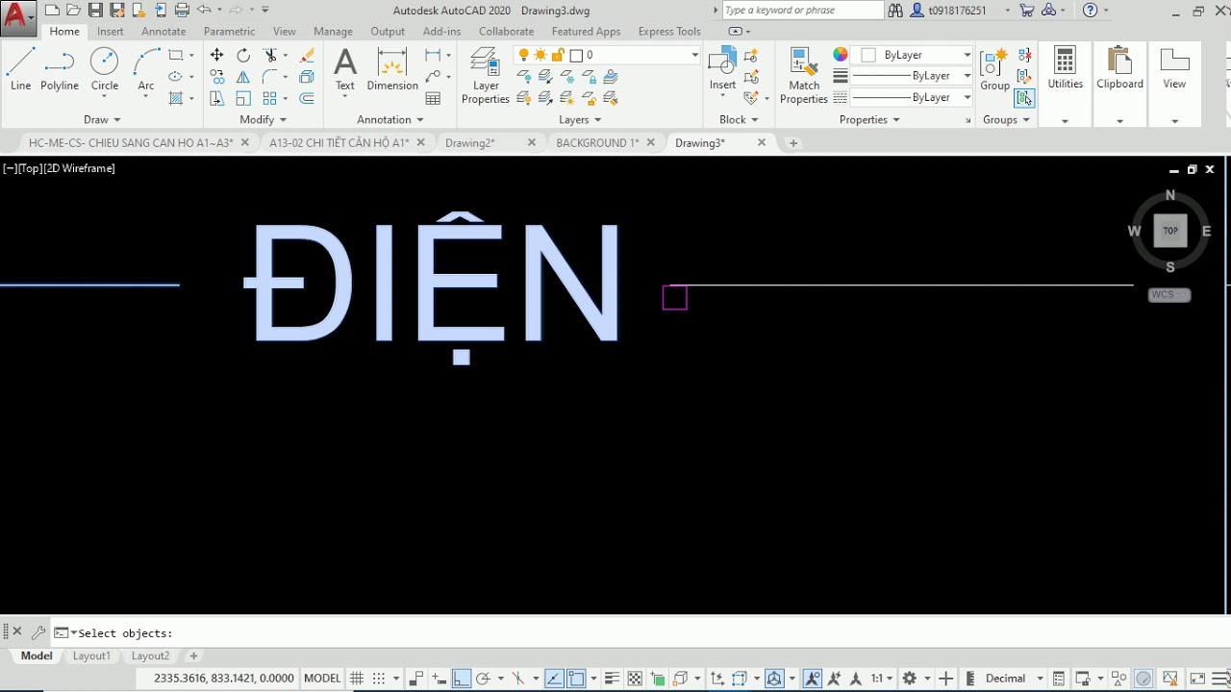Toggle 2D Object Snap in status bar
The width and height of the screenshot is (1231, 692).
(x=577, y=679)
